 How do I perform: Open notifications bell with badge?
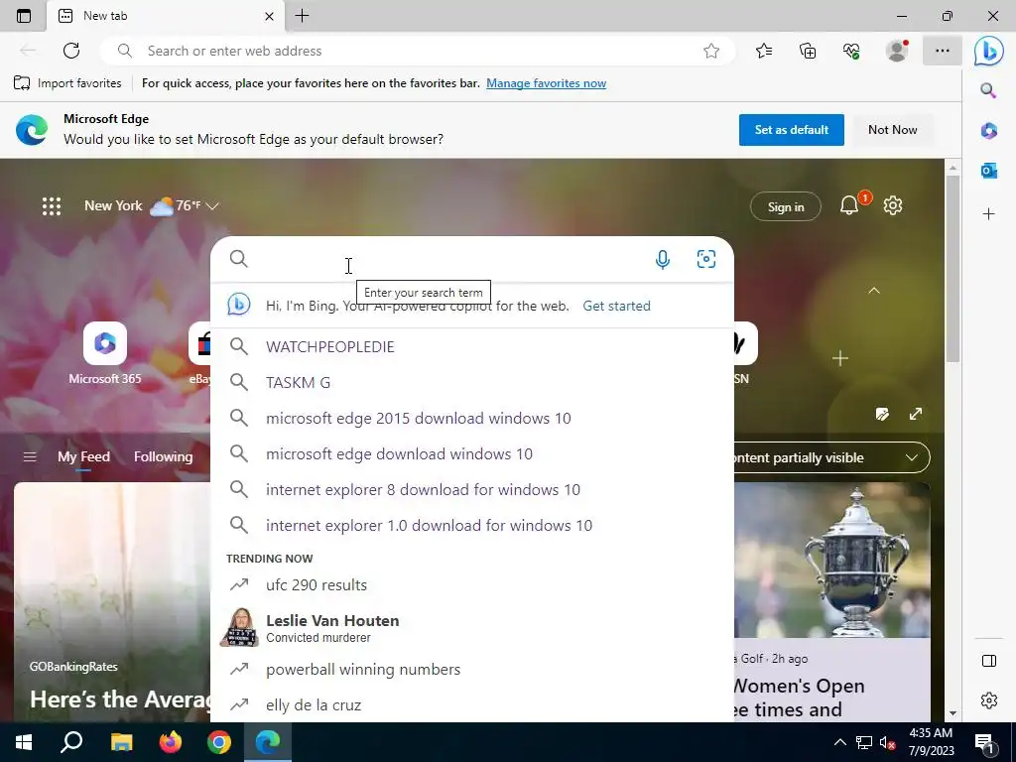[849, 206]
